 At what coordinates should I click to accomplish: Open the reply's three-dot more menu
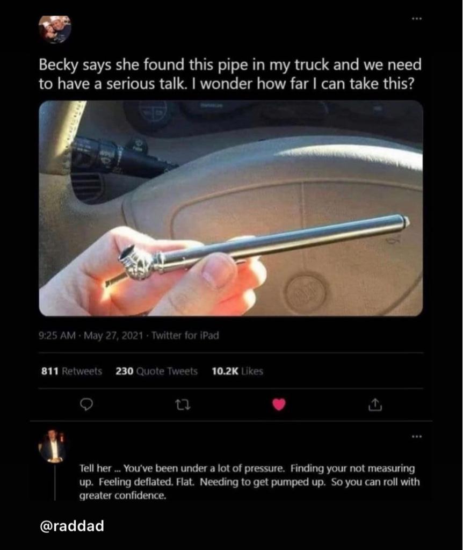click(x=417, y=437)
